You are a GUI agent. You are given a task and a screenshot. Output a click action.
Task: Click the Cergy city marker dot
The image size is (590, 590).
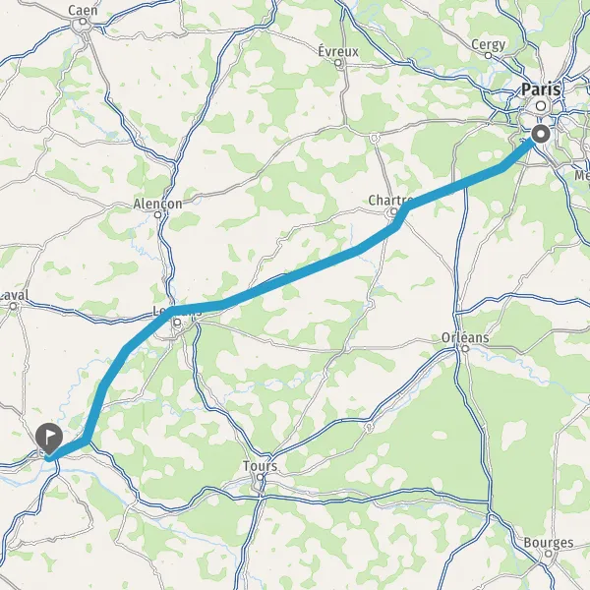pos(488,56)
